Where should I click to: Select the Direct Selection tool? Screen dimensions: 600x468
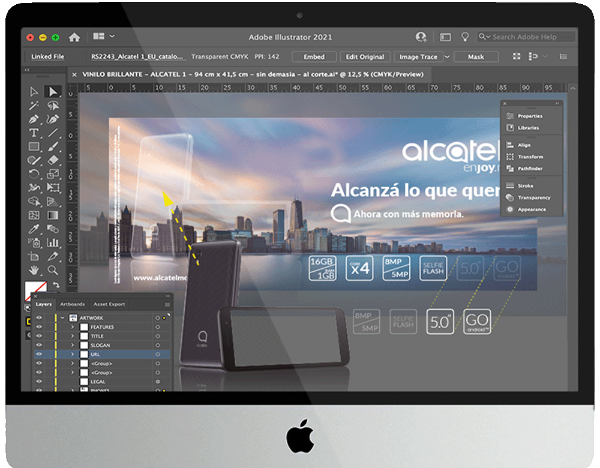[x=53, y=91]
